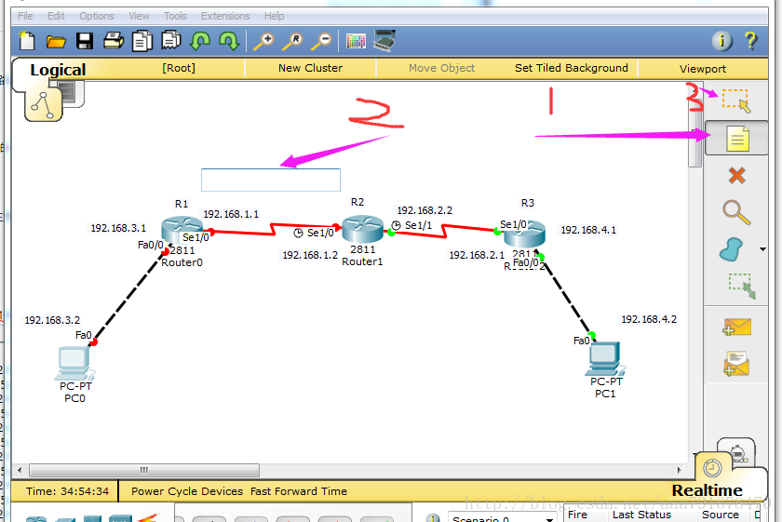The height and width of the screenshot is (522, 782).
Task: Click the Zoom Reset magnifier icon
Action: [x=292, y=41]
